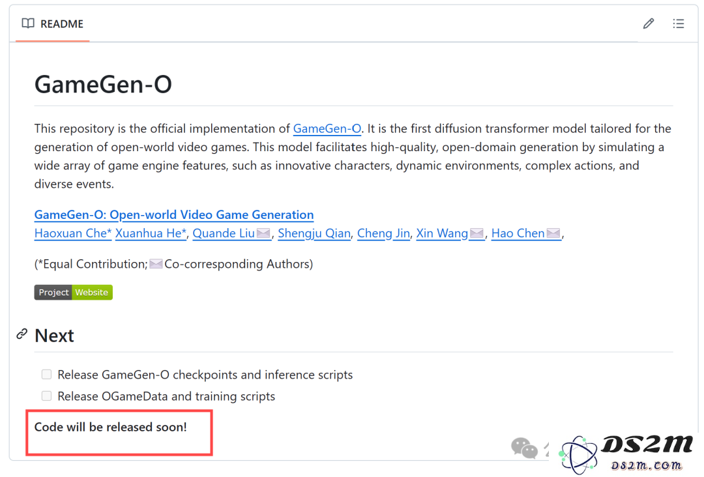
Task: Toggle the Release GameGen-O checkpoints checkbox
Action: click(x=46, y=374)
